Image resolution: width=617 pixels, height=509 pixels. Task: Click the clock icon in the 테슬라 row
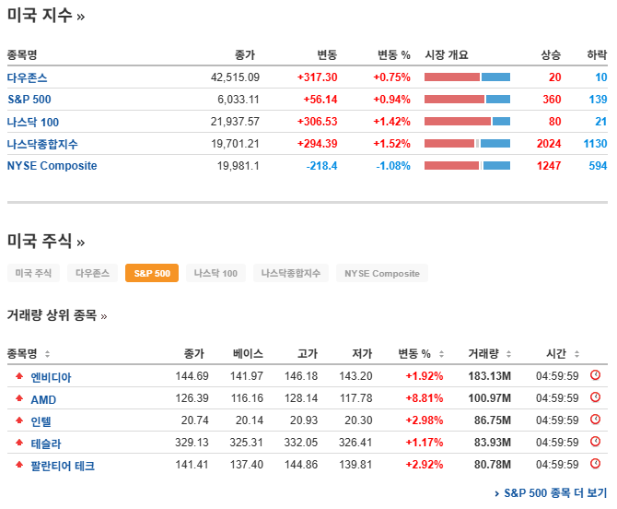[595, 442]
